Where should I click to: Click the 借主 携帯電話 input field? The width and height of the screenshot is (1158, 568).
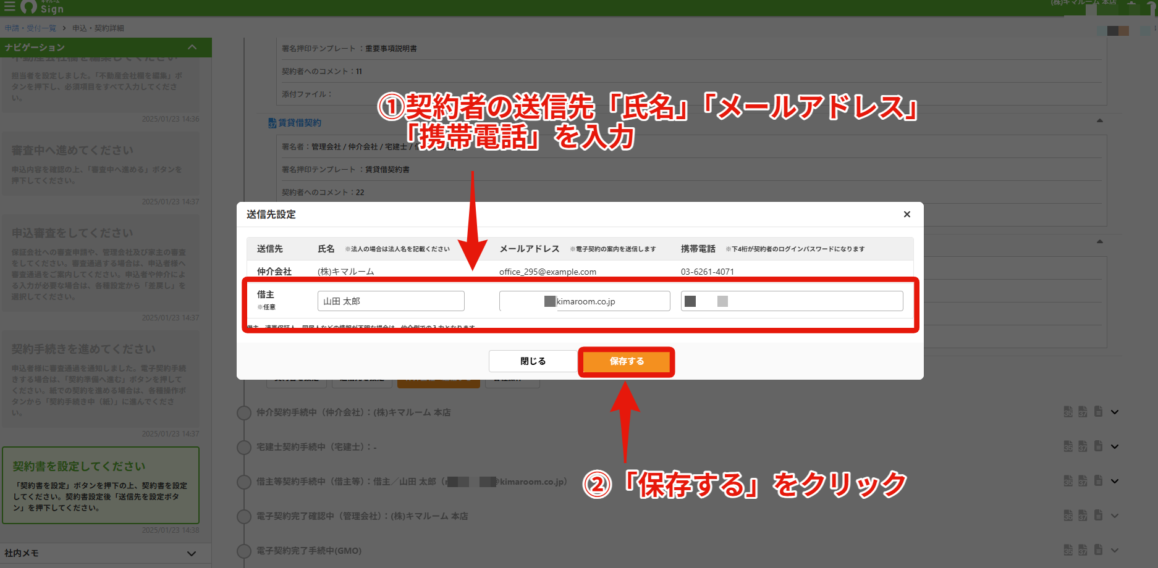(x=792, y=301)
